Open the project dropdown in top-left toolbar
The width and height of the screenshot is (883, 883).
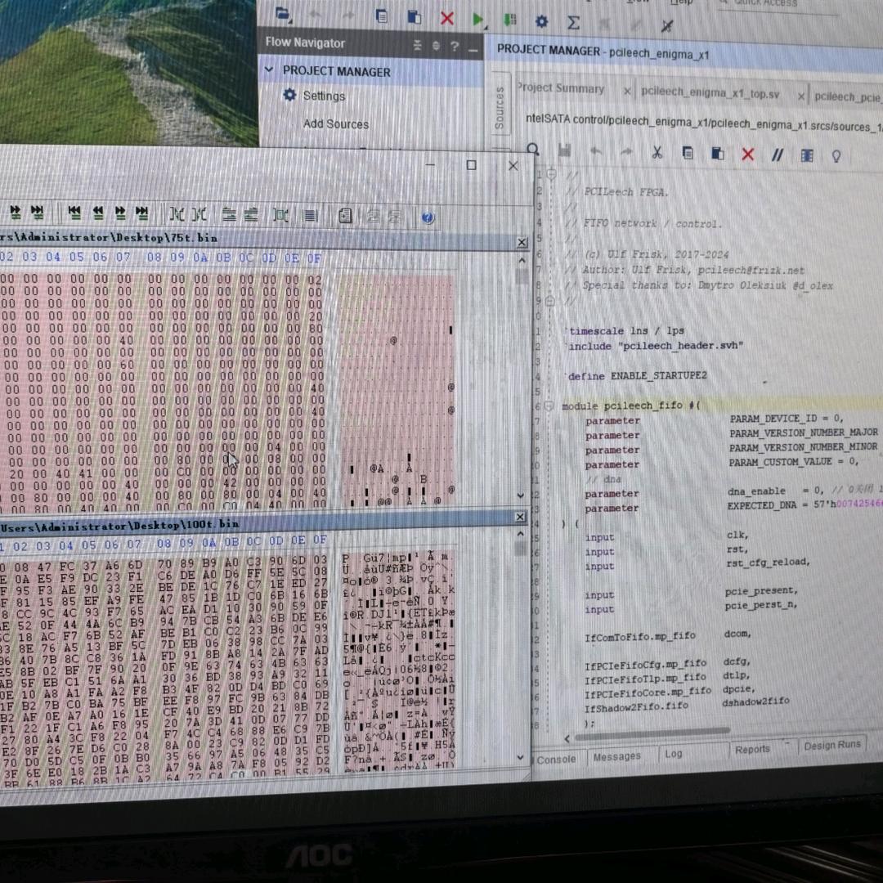point(284,14)
